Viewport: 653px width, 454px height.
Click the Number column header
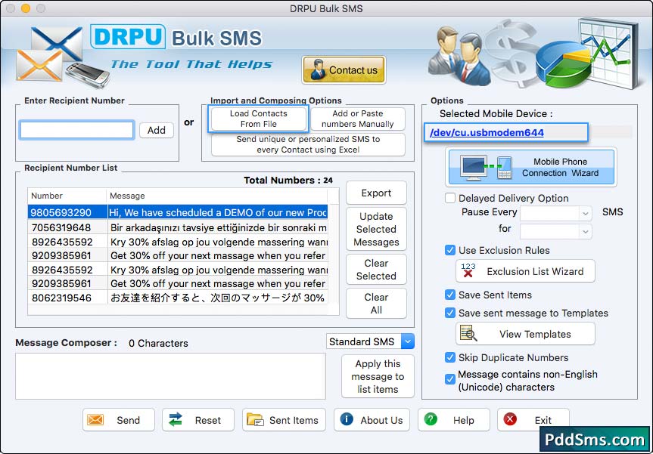point(67,196)
